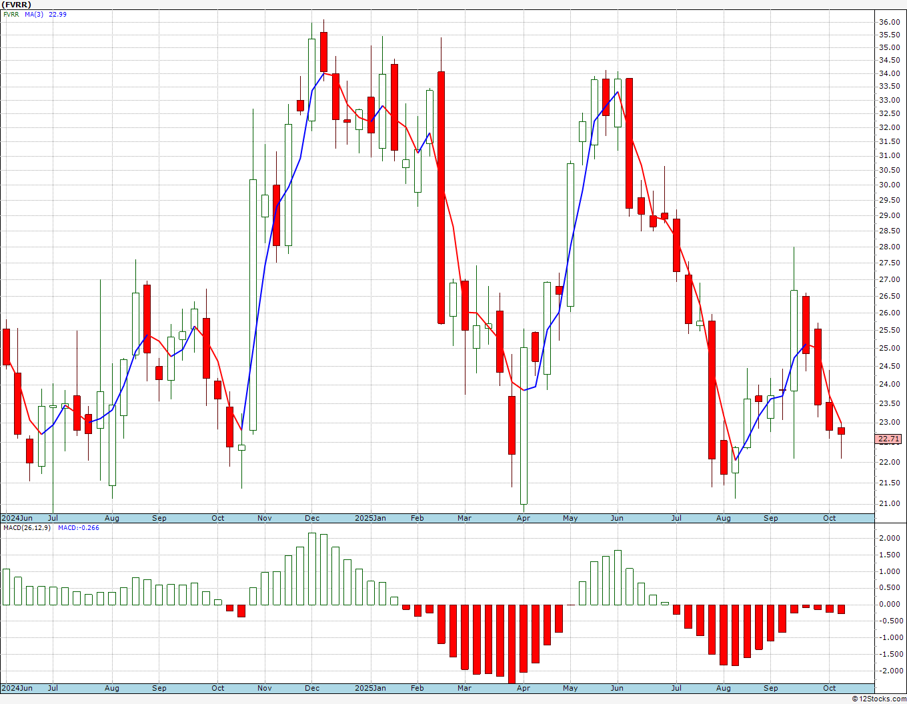907x704 pixels.
Task: Click the lowest red MACD bar near April
Action: coord(512,644)
